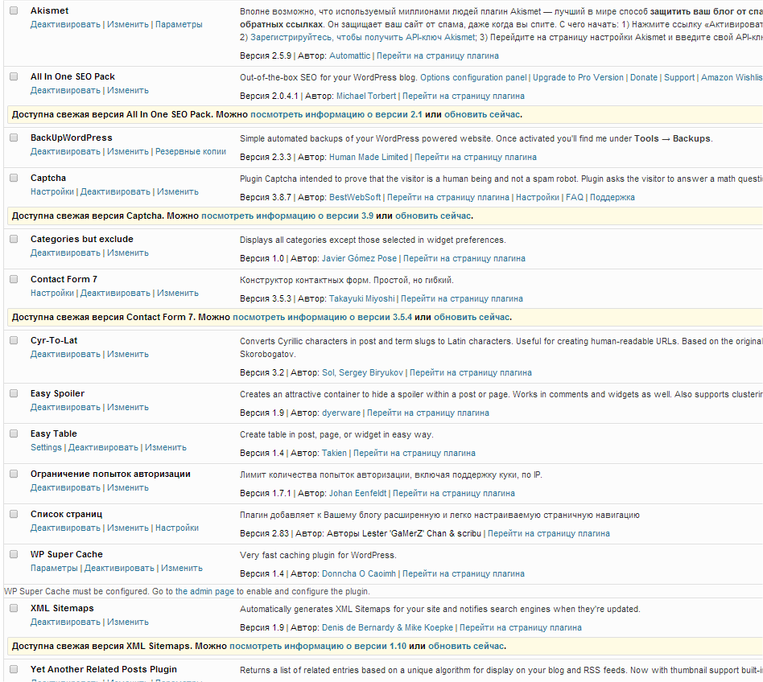
Task: Open Takayuki Miyoshi author link
Action: (361, 299)
